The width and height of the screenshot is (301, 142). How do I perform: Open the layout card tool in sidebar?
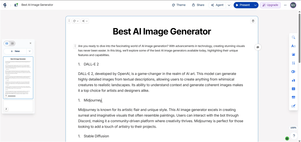pos(293,97)
